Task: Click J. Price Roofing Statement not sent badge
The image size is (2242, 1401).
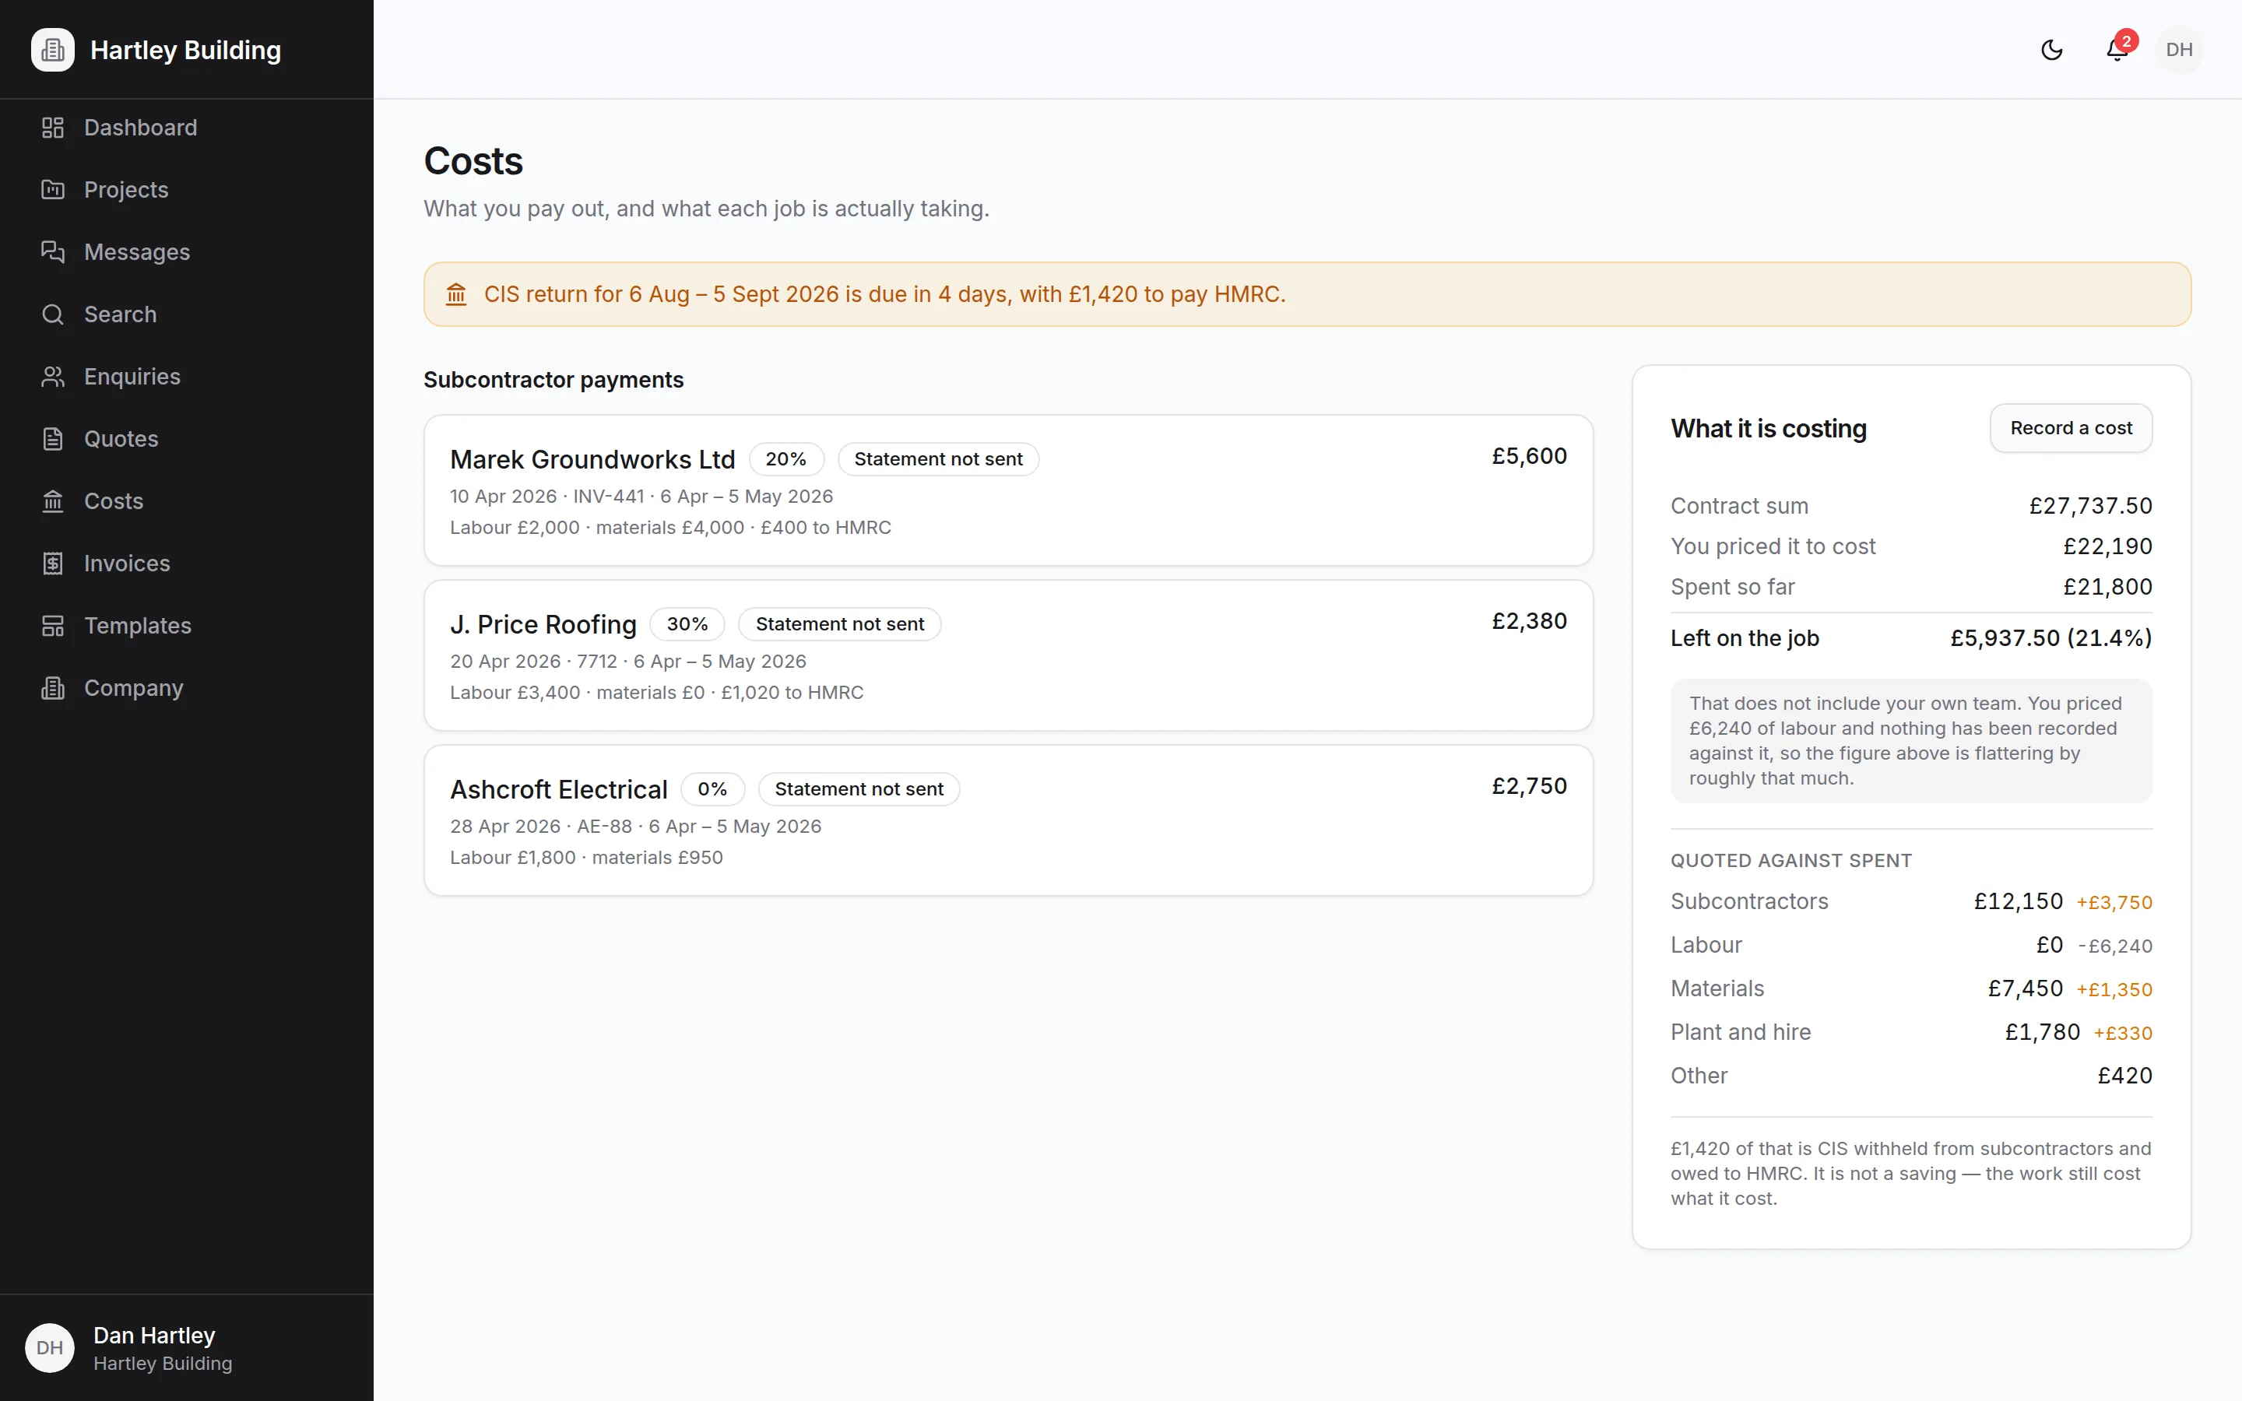Action: click(x=839, y=623)
